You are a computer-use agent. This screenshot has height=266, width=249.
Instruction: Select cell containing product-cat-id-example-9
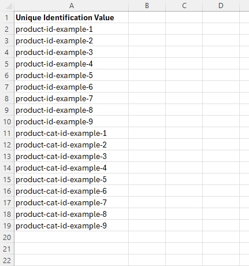[72, 226]
